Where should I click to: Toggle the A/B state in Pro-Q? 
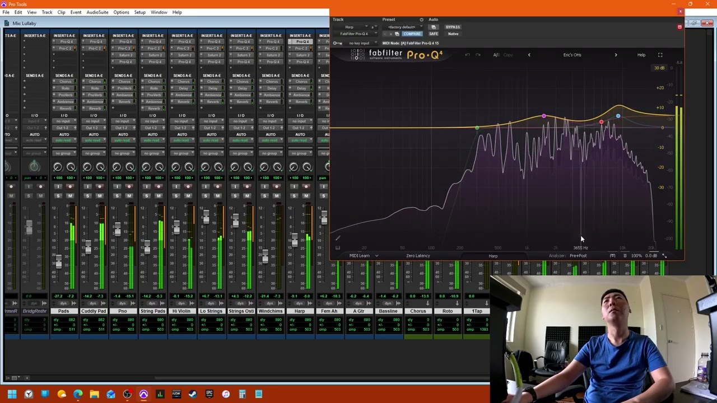tap(496, 55)
